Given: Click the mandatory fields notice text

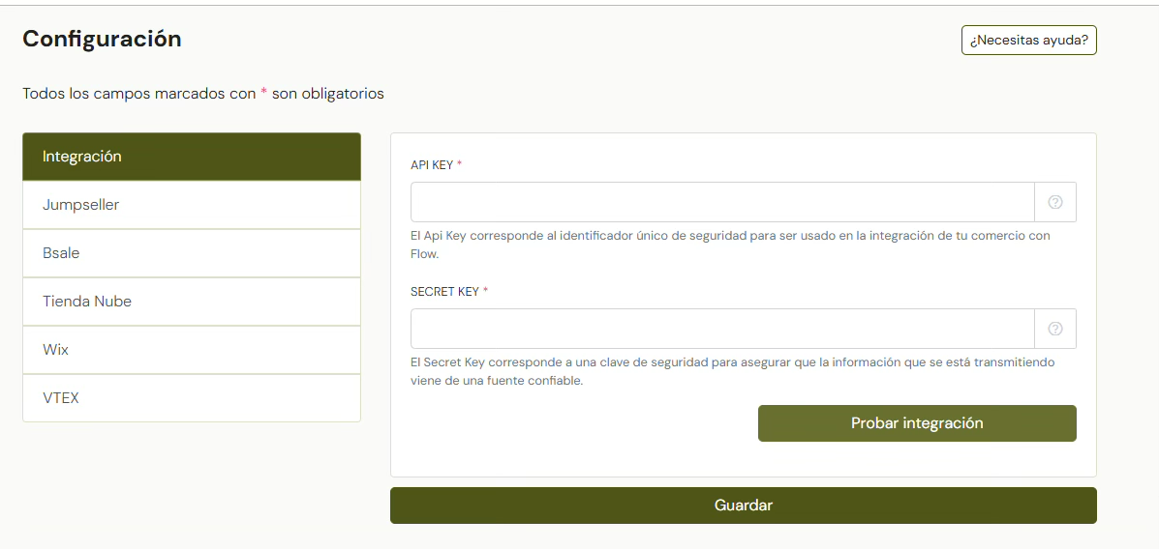Looking at the screenshot, I should [x=203, y=94].
